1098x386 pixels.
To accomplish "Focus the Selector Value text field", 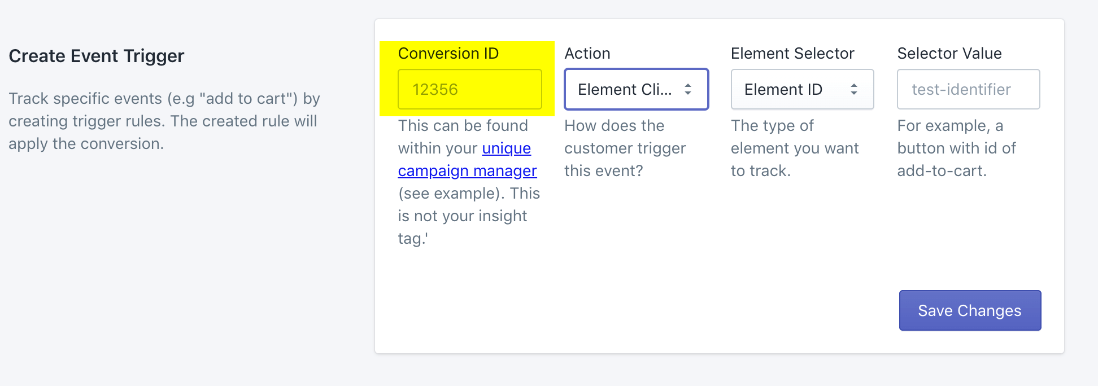I will [968, 89].
